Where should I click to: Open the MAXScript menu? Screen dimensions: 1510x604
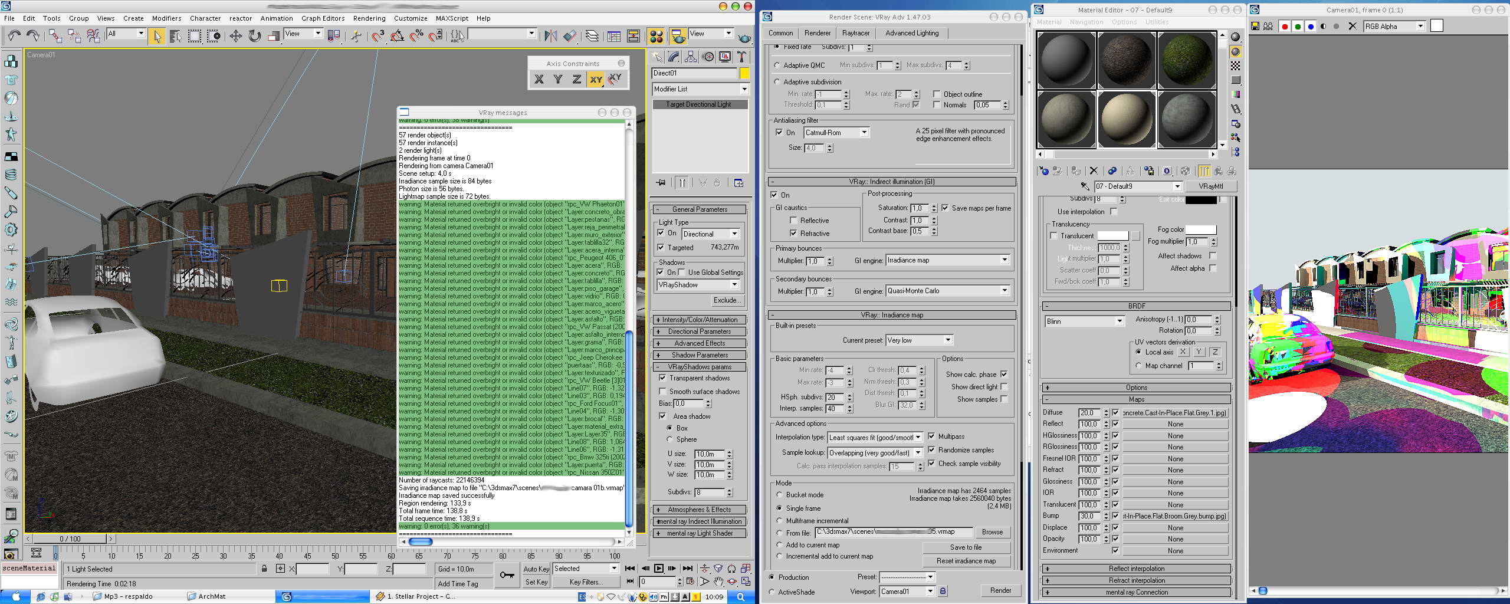(452, 18)
